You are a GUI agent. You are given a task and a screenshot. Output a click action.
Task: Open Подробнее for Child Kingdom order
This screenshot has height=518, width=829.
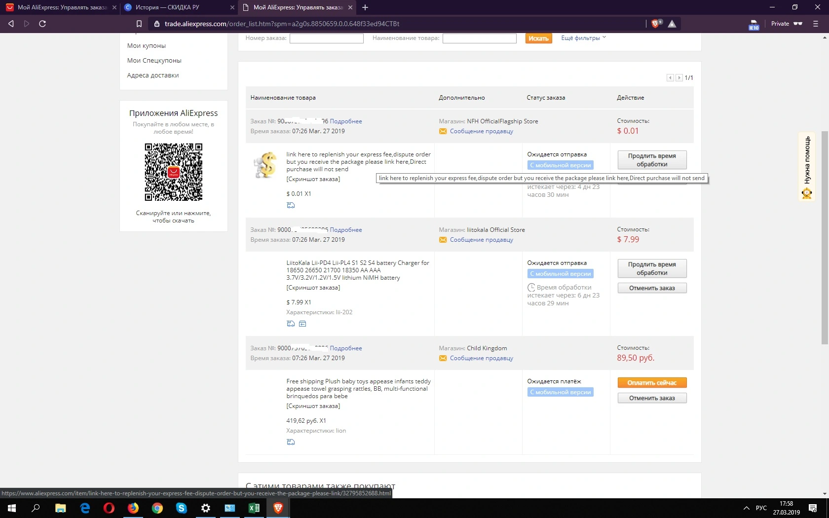click(x=346, y=348)
